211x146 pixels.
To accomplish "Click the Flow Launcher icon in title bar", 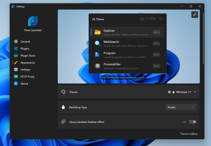I will pos(13,6).
